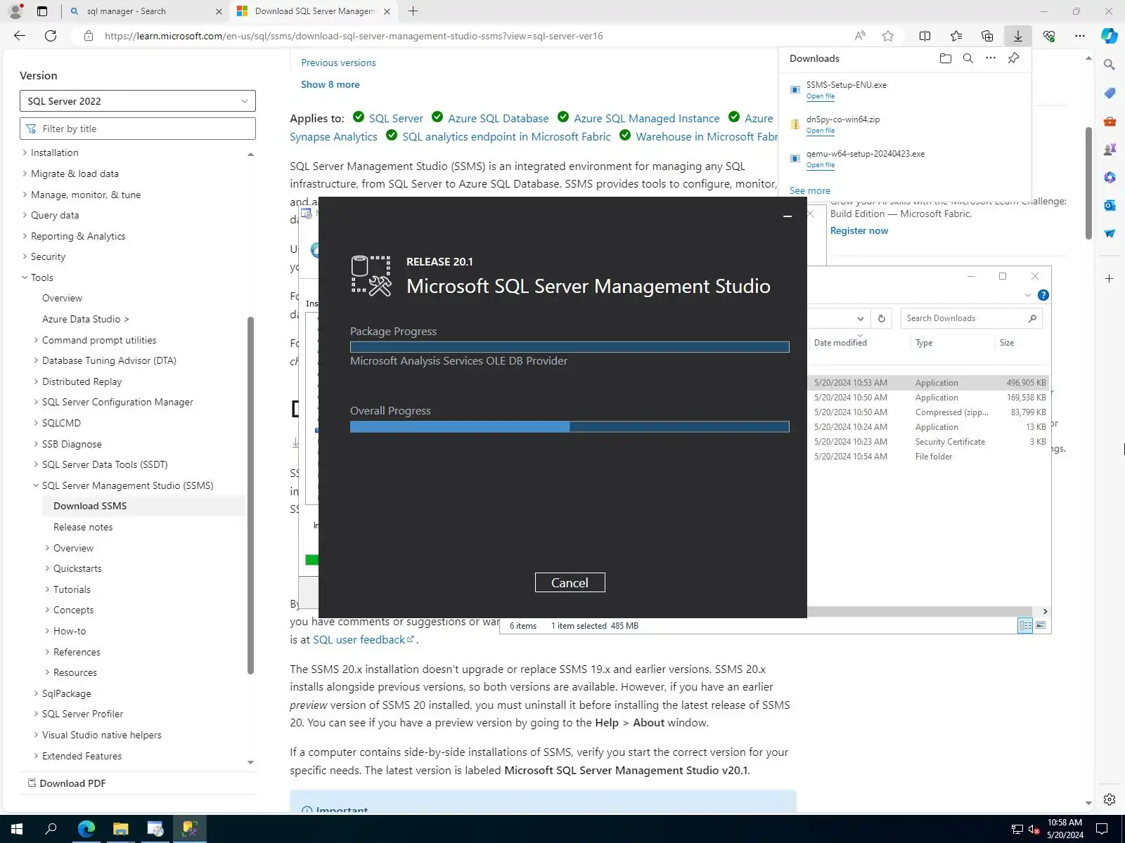Image resolution: width=1125 pixels, height=843 pixels.
Task: Open Edge split screen
Action: point(925,36)
